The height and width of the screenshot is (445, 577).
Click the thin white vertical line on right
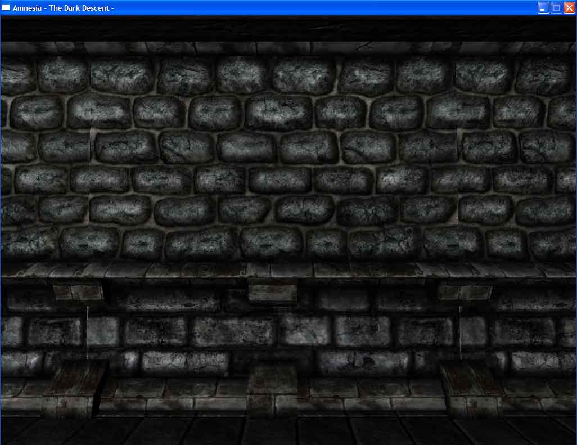pos(460,332)
